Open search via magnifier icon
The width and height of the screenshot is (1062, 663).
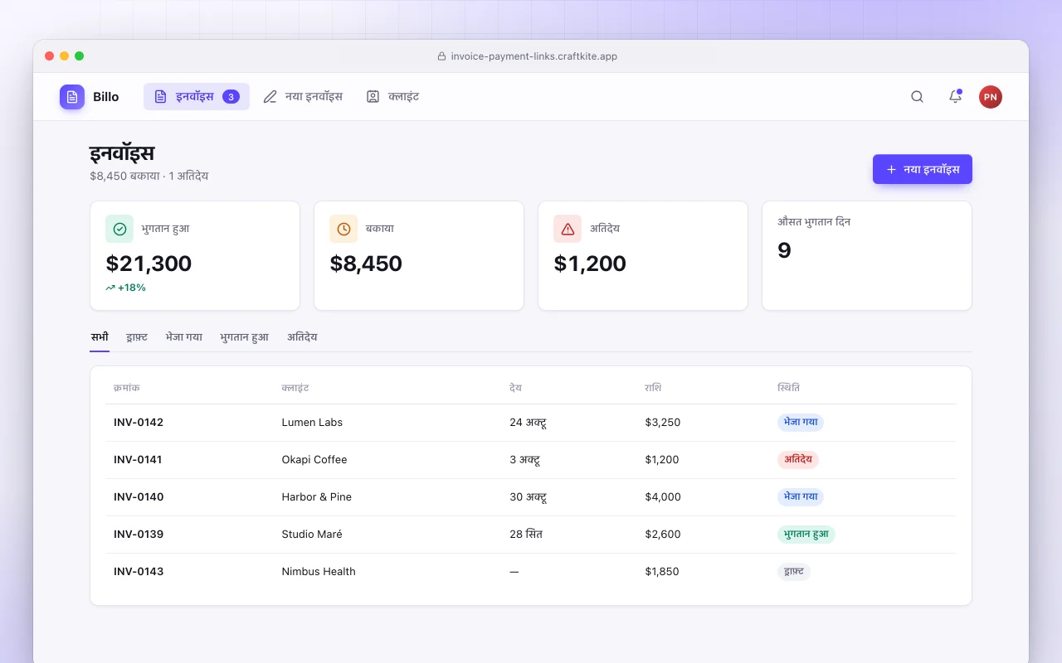pos(917,97)
